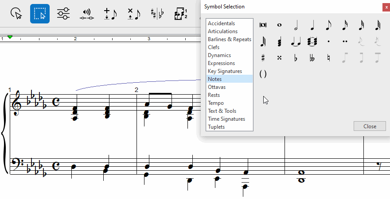Choose the 128th note symbol
Image resolution: width=390 pixels, height=199 pixels.
pos(263,42)
